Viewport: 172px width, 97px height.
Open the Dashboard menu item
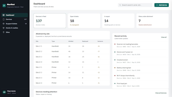pyautogui.click(x=15, y=15)
